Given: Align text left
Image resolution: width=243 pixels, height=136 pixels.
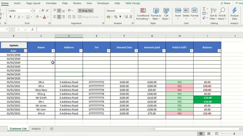Looking at the screenshot, I should [55, 17].
